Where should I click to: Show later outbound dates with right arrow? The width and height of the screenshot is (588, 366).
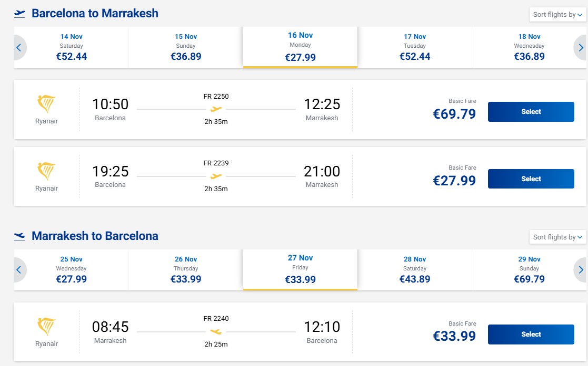coord(580,48)
